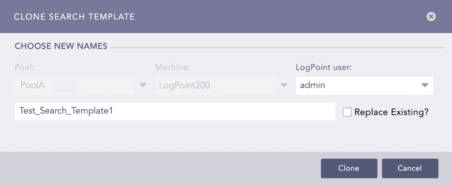Image resolution: width=452 pixels, height=185 pixels.
Task: Click the 'Clone Search Template' dialog title
Action: 74,17
